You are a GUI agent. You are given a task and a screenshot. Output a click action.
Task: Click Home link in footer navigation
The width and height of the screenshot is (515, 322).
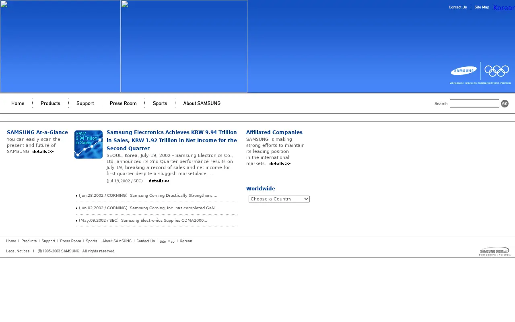coord(11,241)
